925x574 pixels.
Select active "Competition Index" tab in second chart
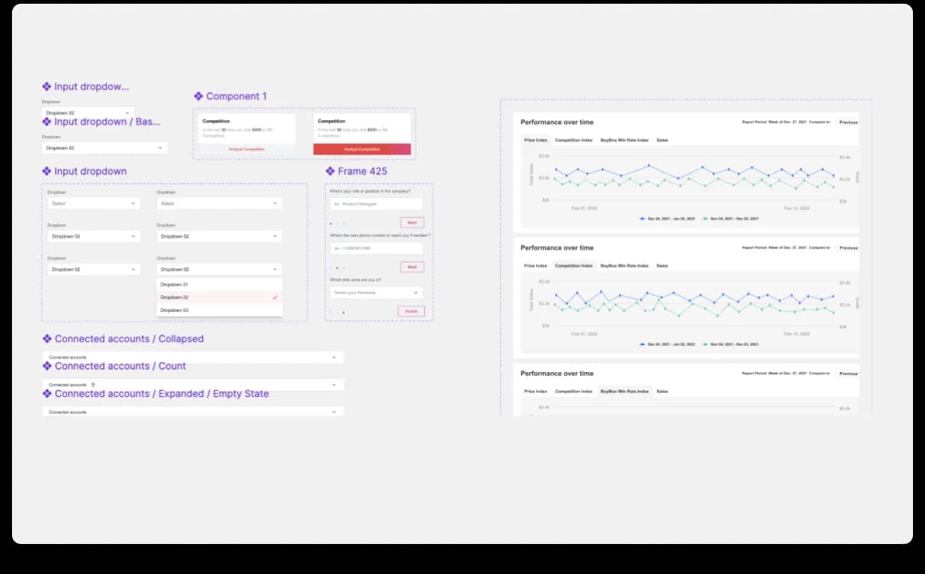[x=574, y=266]
